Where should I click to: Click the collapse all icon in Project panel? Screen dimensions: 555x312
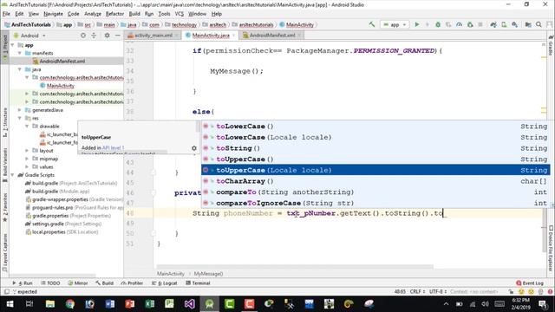tap(94, 36)
